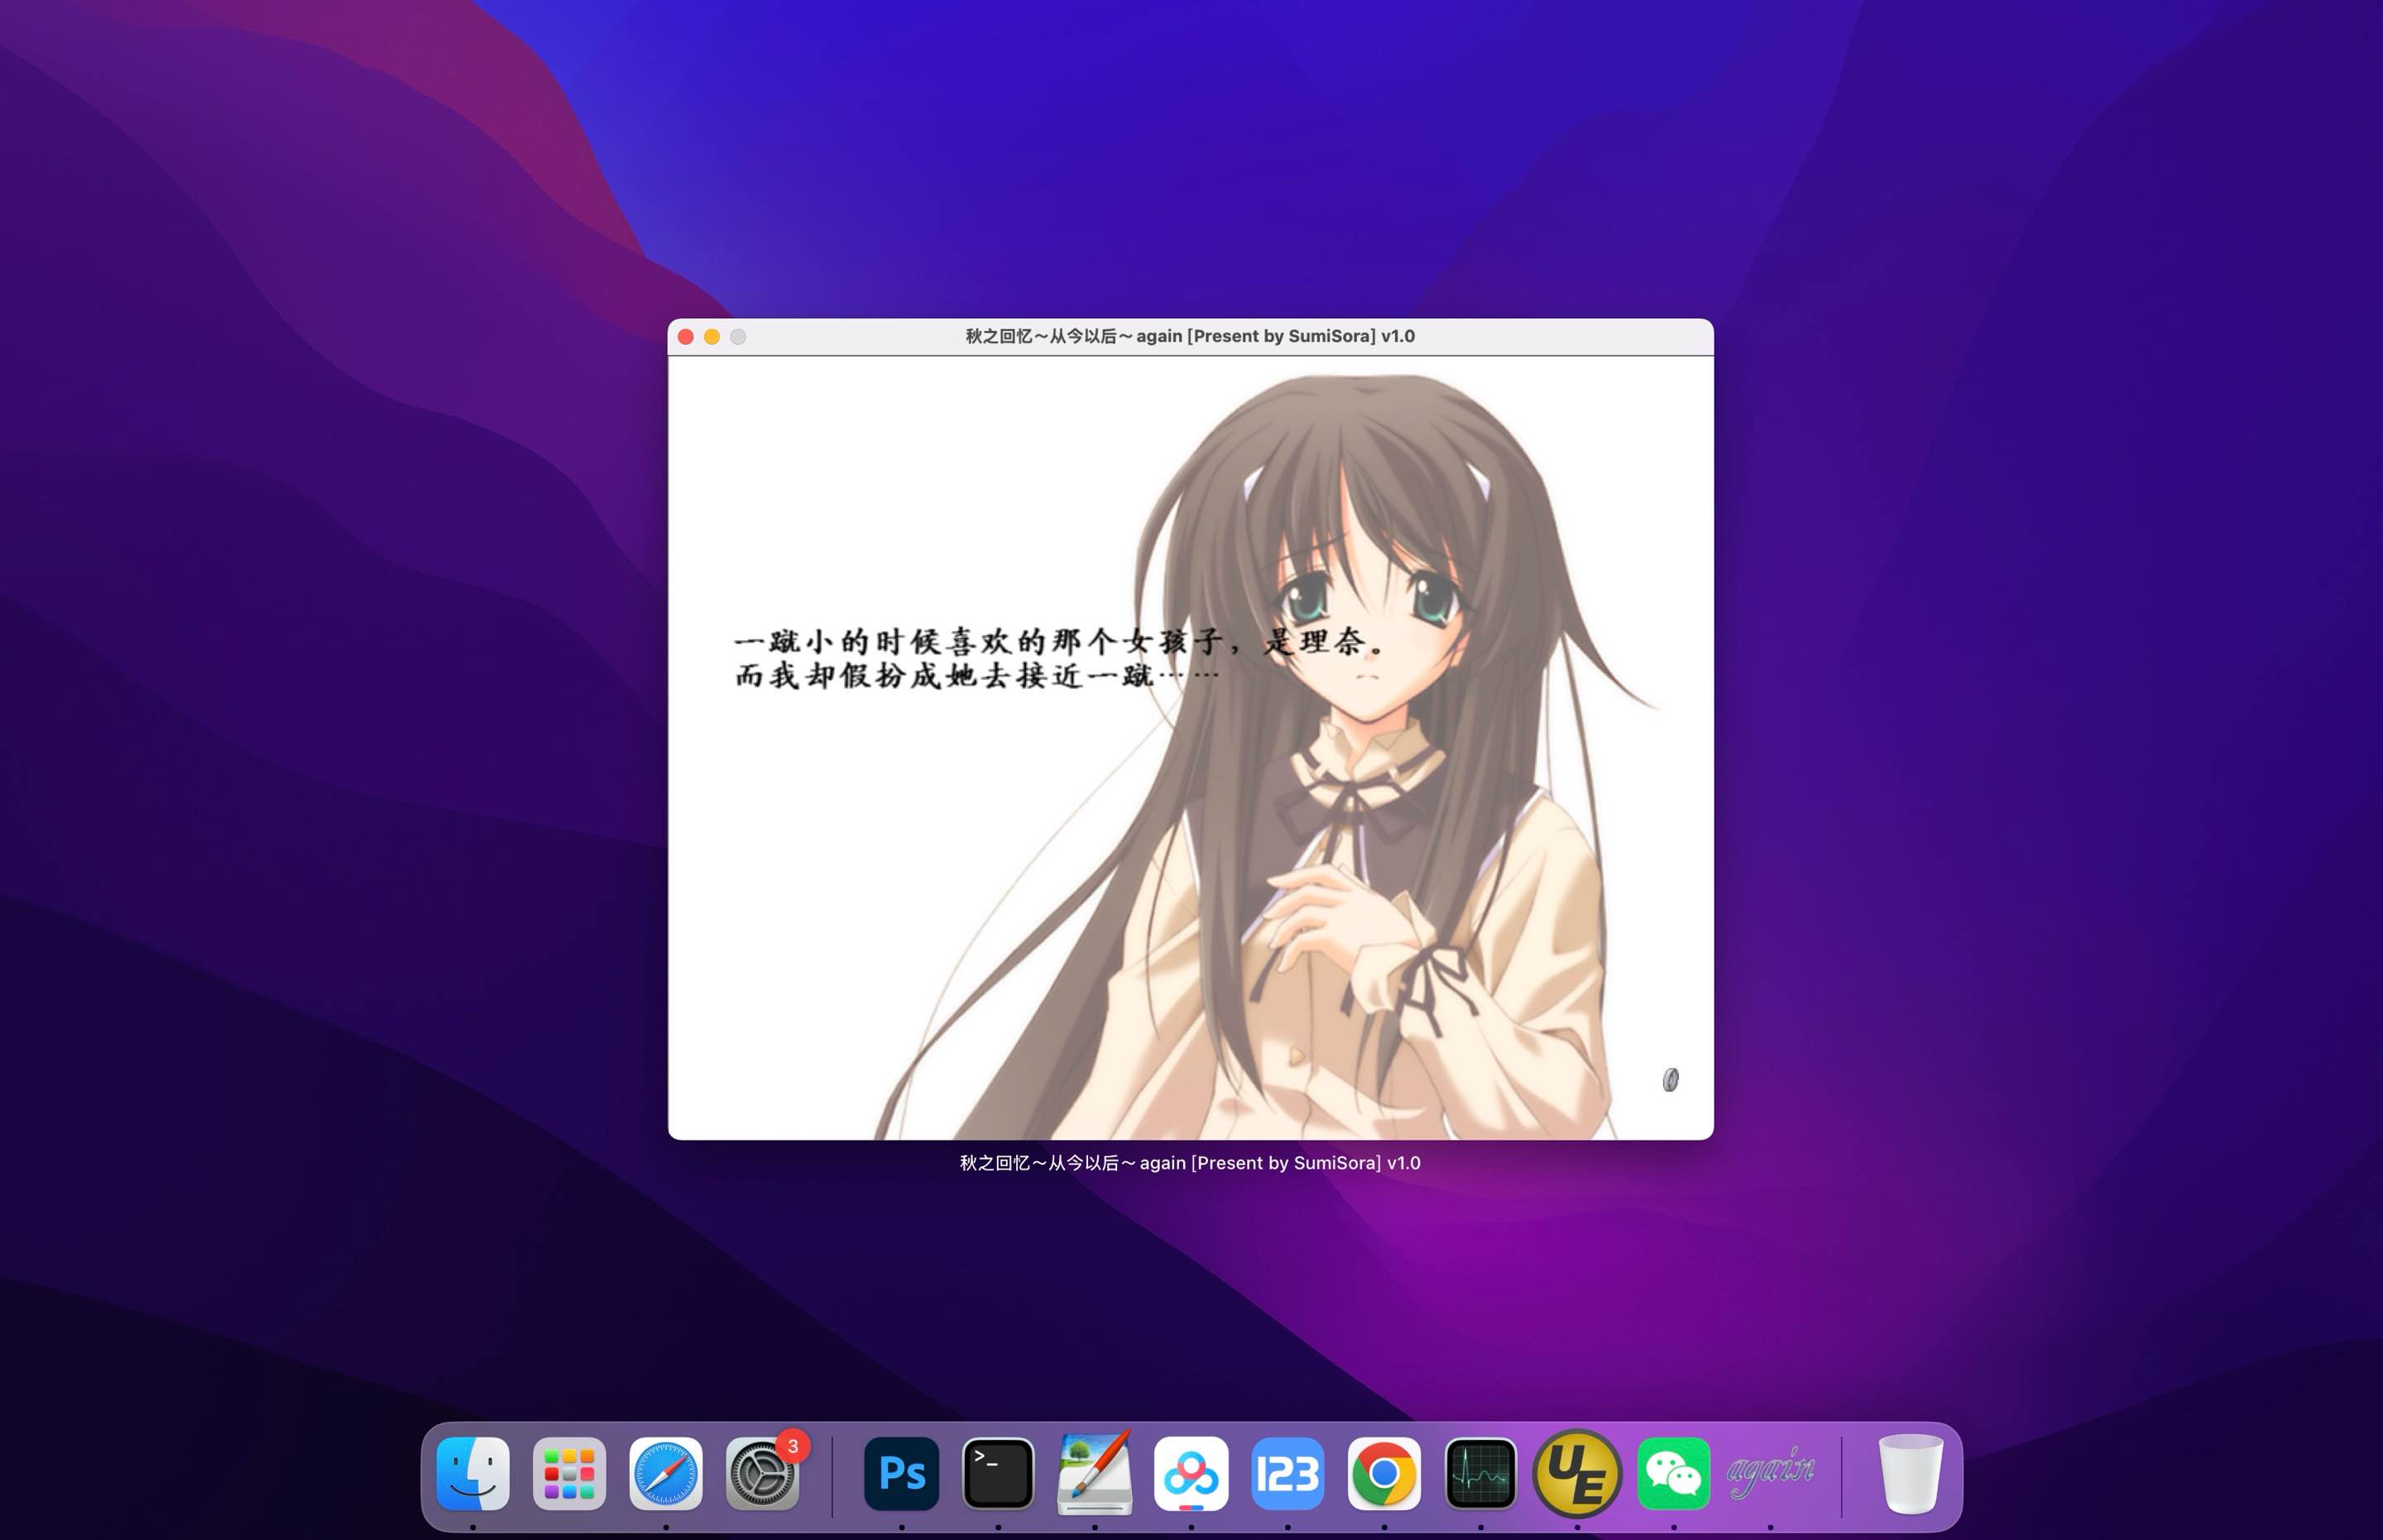
Task: Click the dialogue line '一蹴小的时候喜欢的那个女孩子，是理奈。'
Action: tap(1059, 641)
